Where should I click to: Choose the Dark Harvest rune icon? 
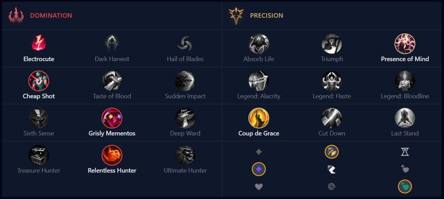pyautogui.click(x=112, y=43)
